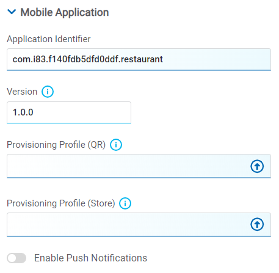The image size is (279, 273).
Task: Upload a QR provisioning profile file
Action: (257, 166)
